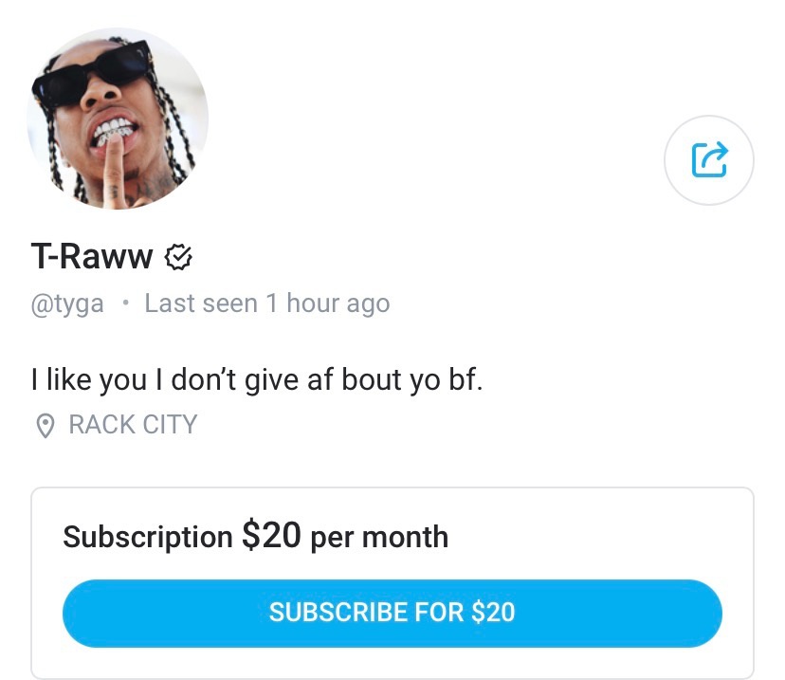Click the dot separator after @tyga
The width and height of the screenshot is (785, 680).
(126, 303)
